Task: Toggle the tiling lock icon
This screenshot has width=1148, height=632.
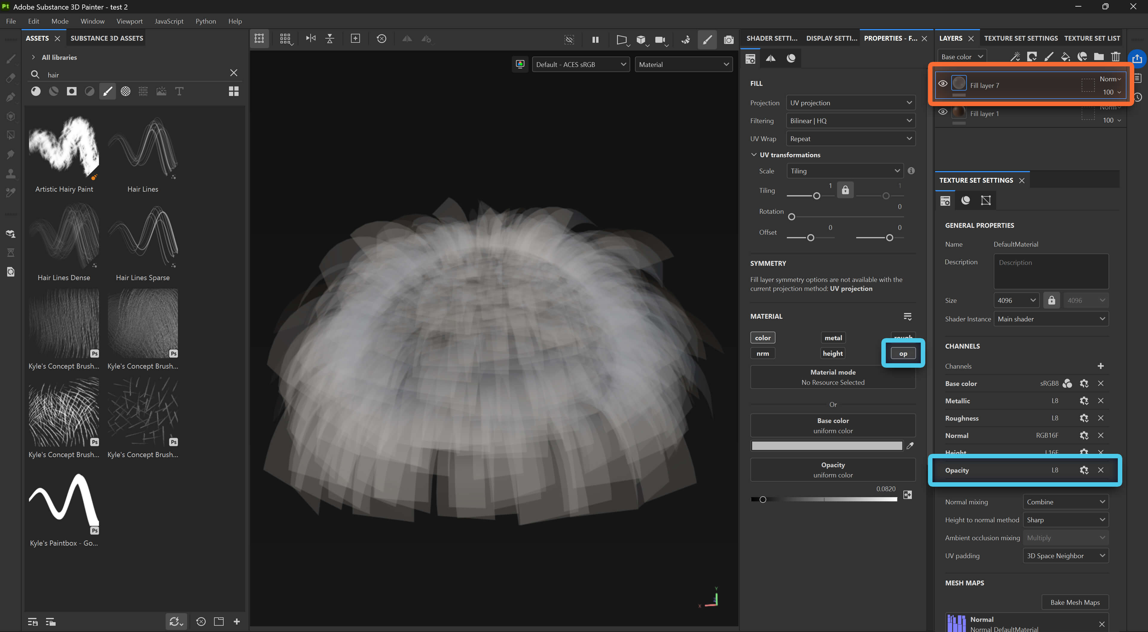Action: point(845,190)
